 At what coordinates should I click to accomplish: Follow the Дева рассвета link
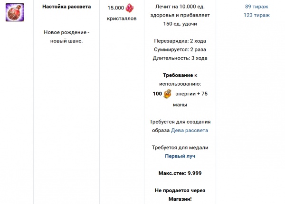pos(190,130)
